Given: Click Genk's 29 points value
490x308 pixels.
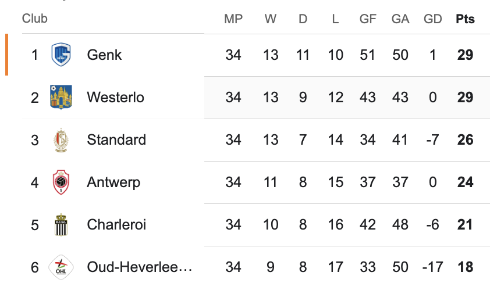Looking at the screenshot, I should [465, 55].
